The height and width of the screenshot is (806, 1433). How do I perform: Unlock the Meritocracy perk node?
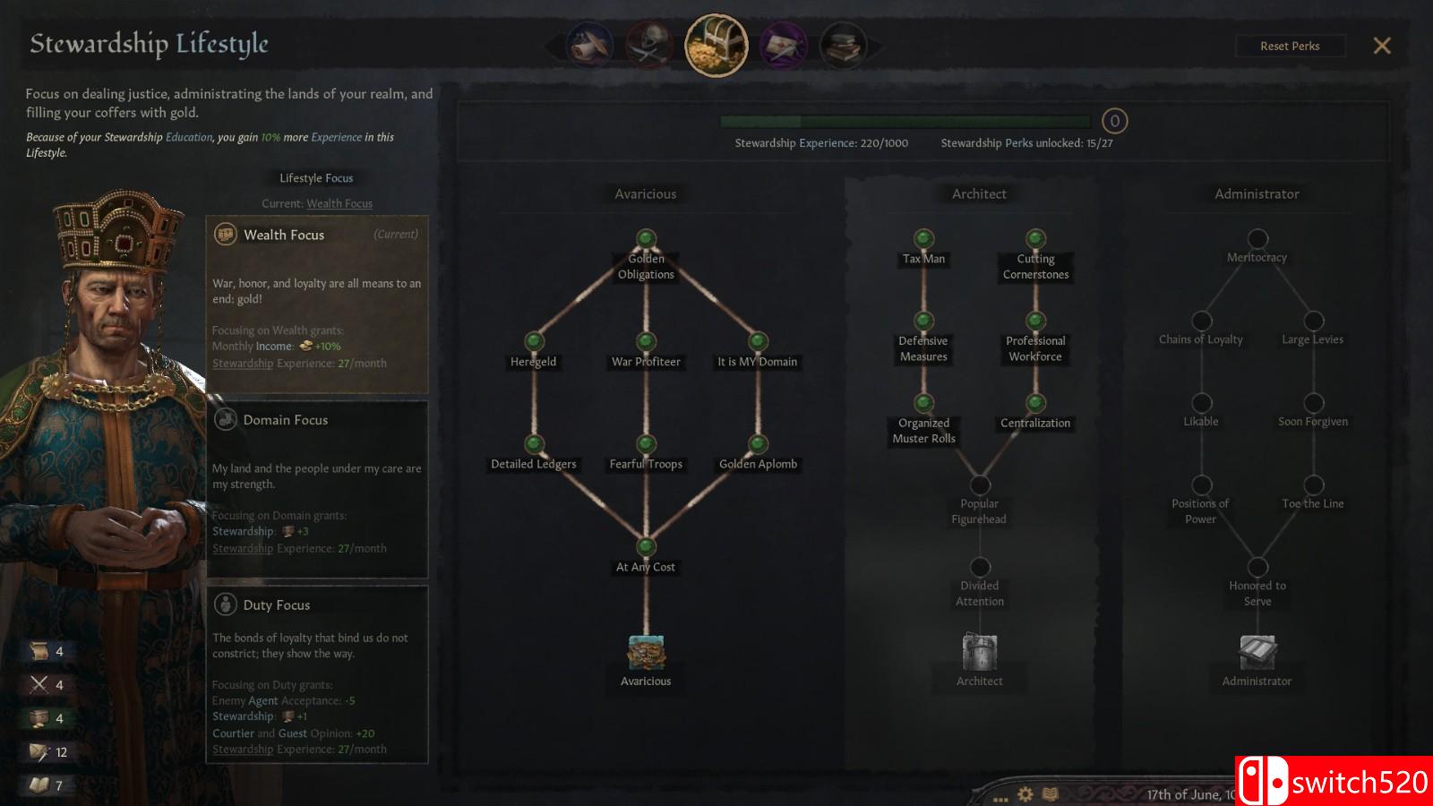(x=1257, y=238)
